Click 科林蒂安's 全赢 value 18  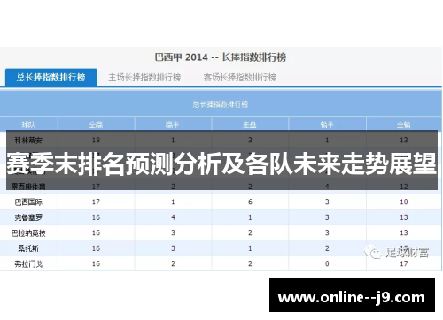(96, 140)
